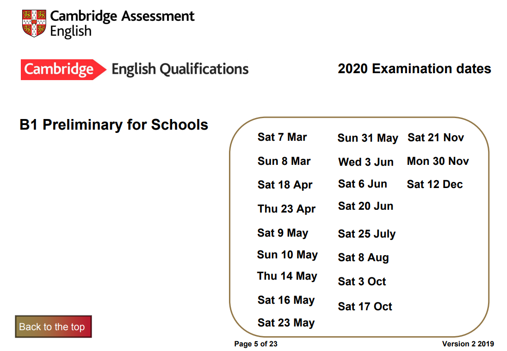Screen dimensions: 507x351
Task: Click the Sat 12 Dec date entry
Action: [x=435, y=184]
